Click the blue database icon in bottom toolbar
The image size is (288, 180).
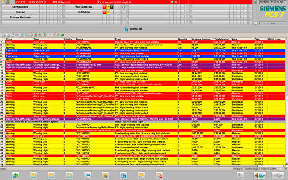tap(123, 175)
